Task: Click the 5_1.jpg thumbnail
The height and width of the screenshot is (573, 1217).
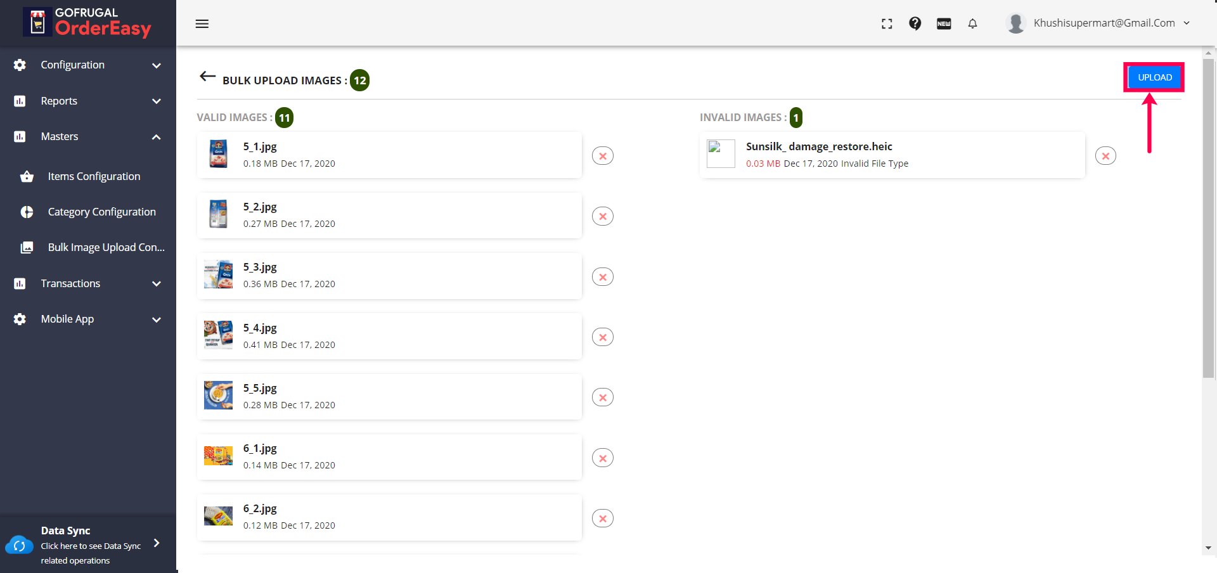Action: [x=219, y=154]
